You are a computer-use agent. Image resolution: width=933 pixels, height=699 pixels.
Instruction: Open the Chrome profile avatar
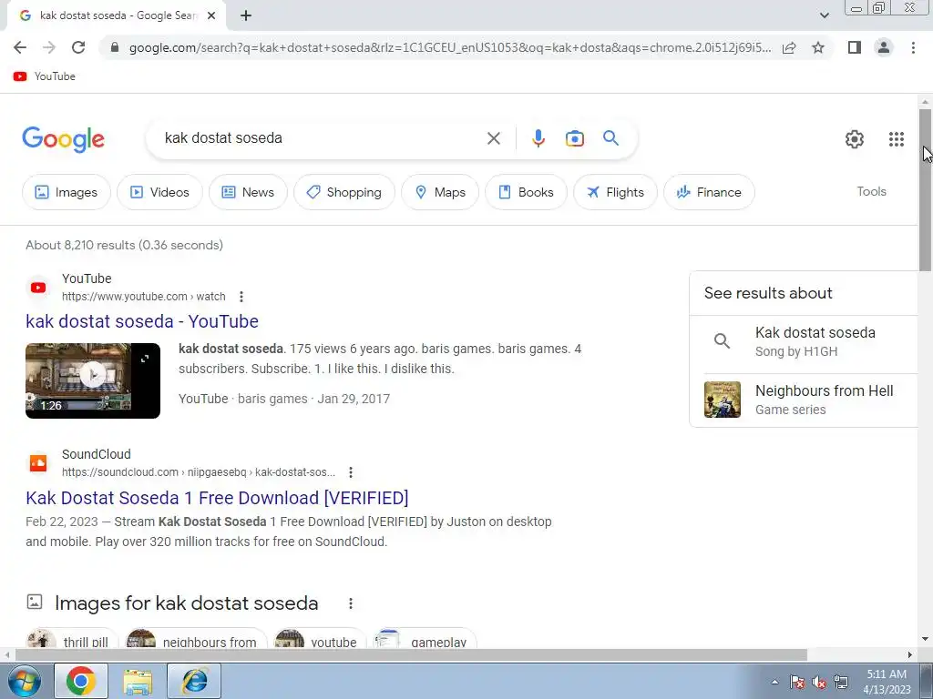(x=884, y=47)
